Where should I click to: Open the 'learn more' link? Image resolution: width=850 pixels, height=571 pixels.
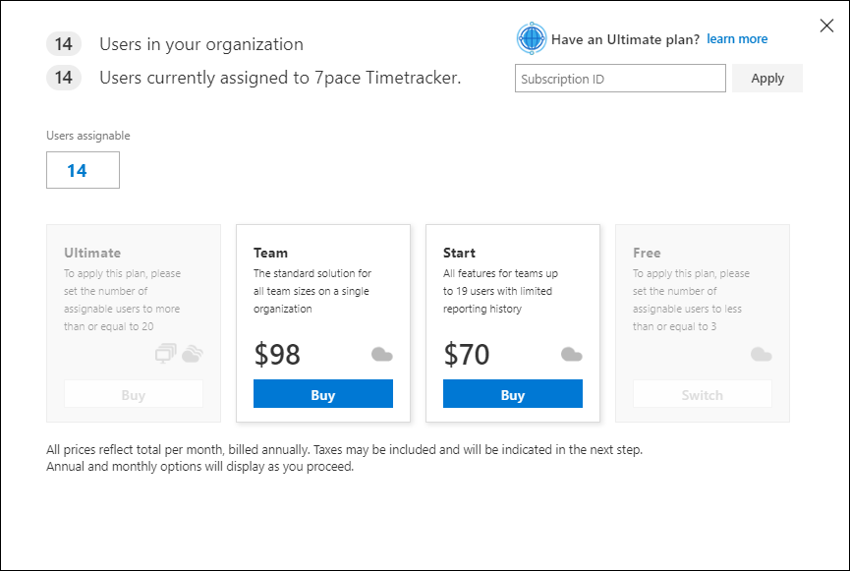pyautogui.click(x=737, y=39)
